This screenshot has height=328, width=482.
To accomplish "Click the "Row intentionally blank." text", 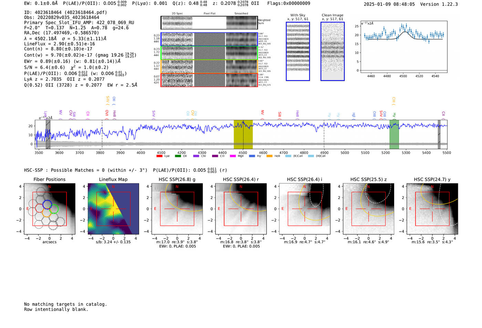I will pyautogui.click(x=56, y=309).
